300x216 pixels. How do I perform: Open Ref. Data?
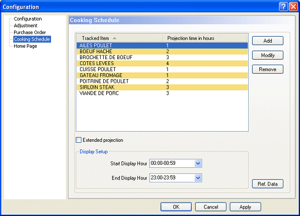(x=267, y=184)
